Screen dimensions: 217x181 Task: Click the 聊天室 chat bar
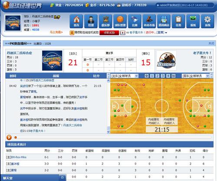(x=33, y=178)
